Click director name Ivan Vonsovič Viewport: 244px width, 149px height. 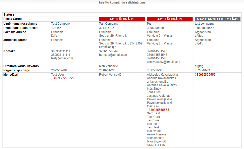pyautogui.click(x=108, y=66)
